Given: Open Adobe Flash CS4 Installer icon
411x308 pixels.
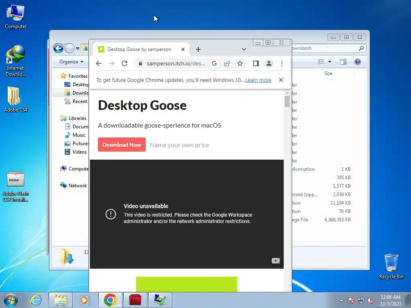Looking at the screenshot, I should [x=16, y=186].
